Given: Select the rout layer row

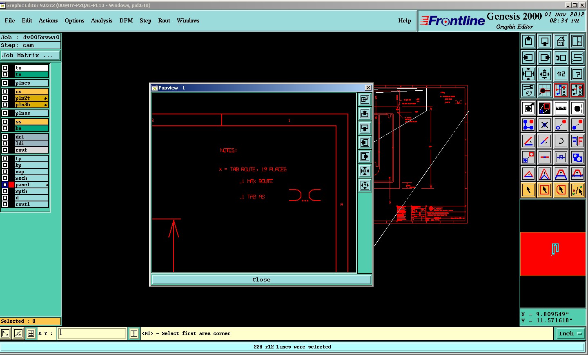Looking at the screenshot, I should [32, 150].
